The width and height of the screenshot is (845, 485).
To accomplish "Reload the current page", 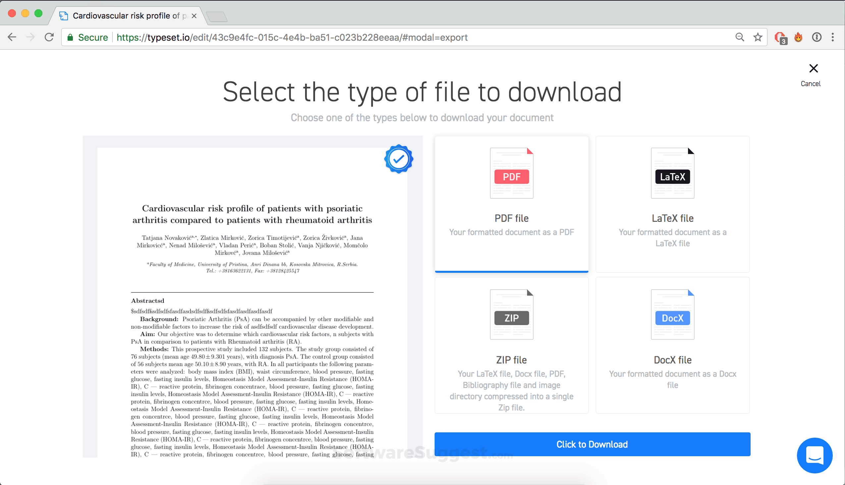I will 49,37.
